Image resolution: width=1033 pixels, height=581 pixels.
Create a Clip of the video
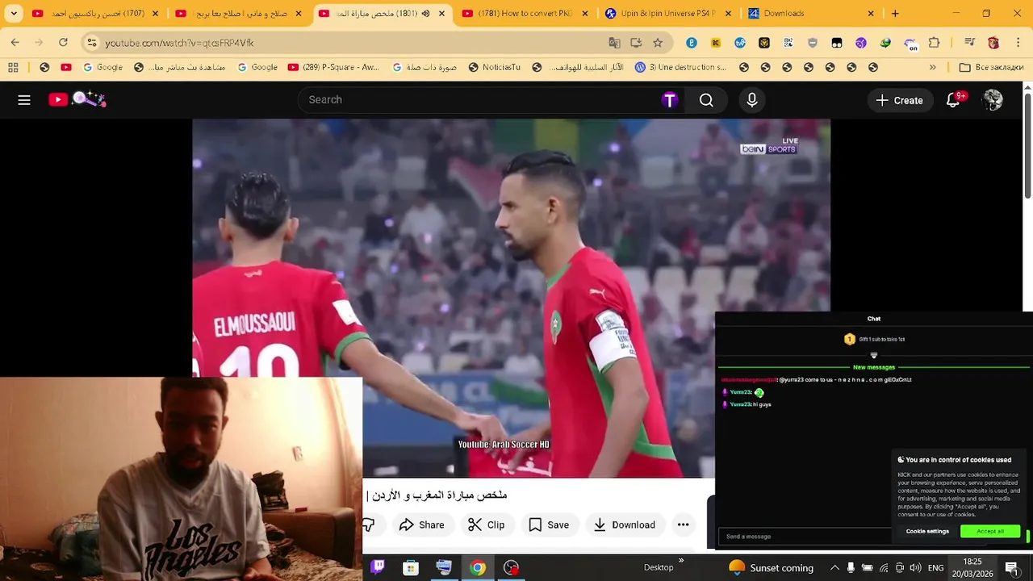pos(486,525)
